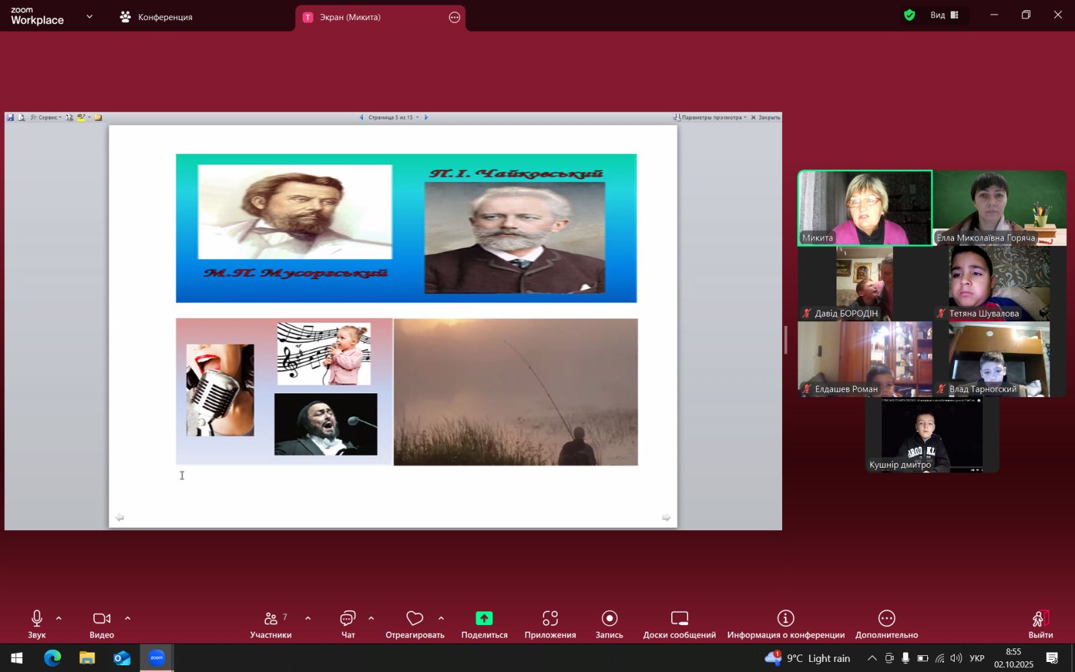
Task: Click the Выйти leave meeting button
Action: [1040, 624]
